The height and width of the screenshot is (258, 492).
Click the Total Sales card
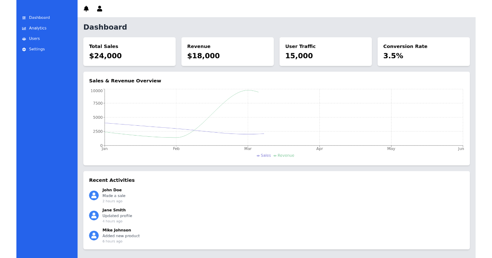point(129,52)
